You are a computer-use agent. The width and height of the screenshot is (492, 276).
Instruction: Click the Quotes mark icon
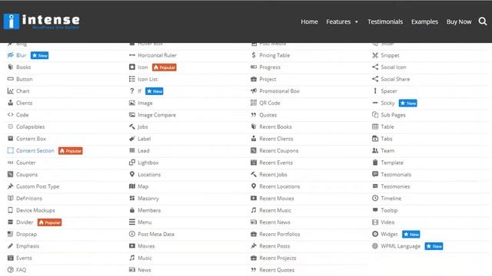254,115
